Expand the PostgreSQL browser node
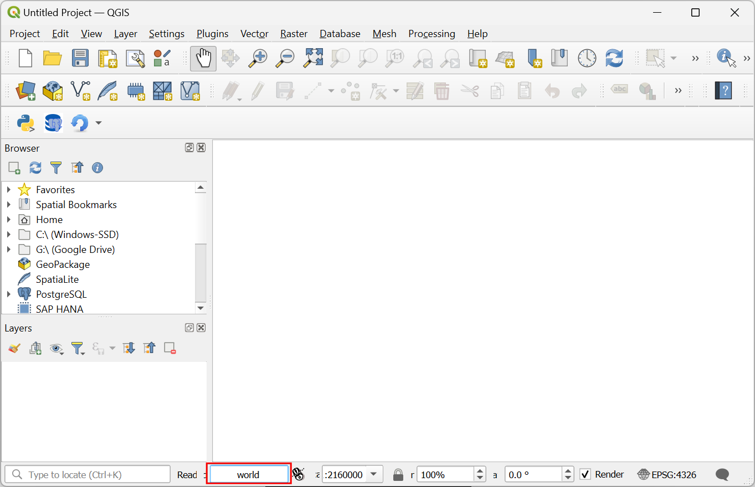This screenshot has height=487, width=755. click(8, 294)
